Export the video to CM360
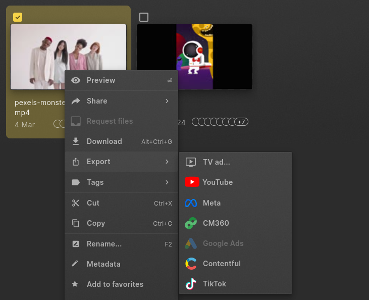 235,223
